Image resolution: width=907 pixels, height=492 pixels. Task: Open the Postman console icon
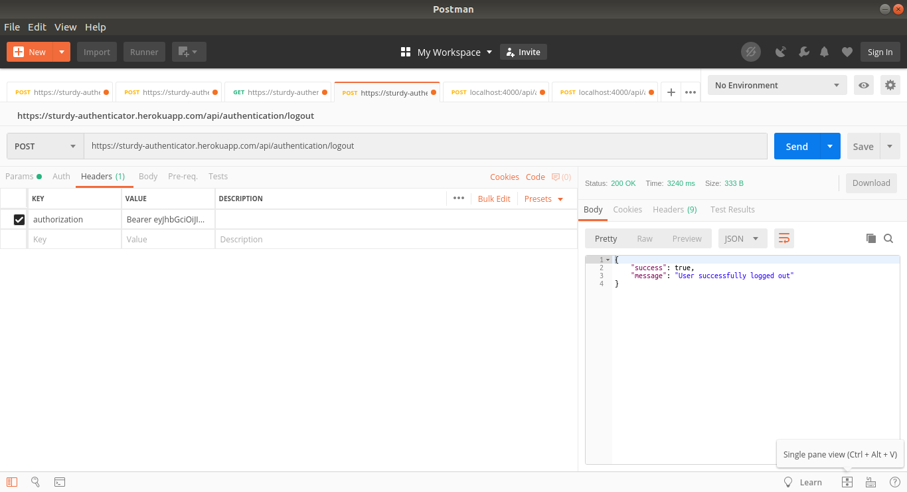pyautogui.click(x=60, y=482)
